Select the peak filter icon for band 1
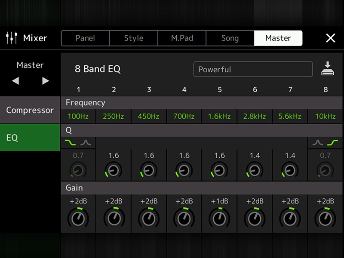The image size is (344, 258). click(86, 141)
